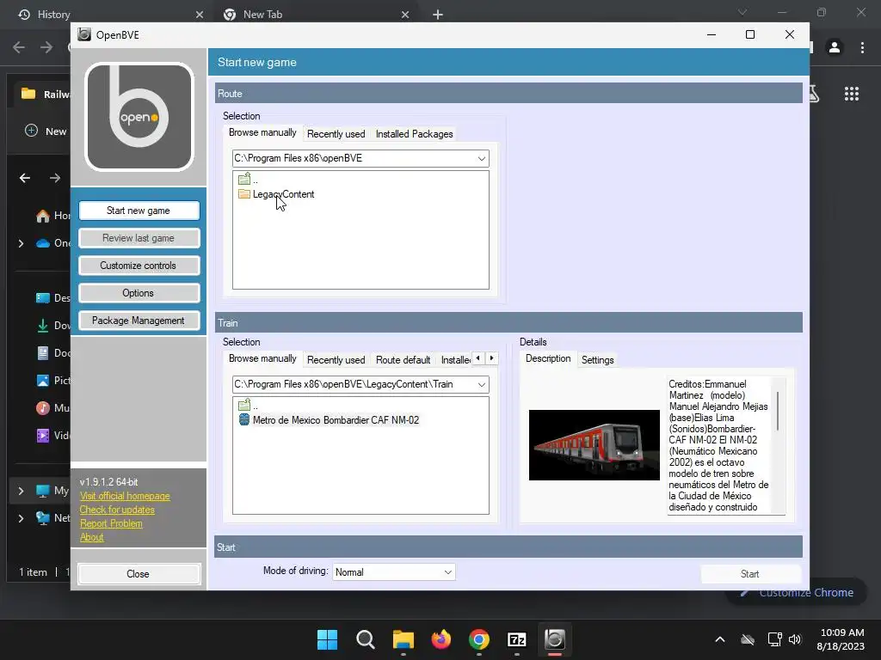This screenshot has height=660, width=881.
Task: Open the volume control in the tray
Action: click(x=795, y=639)
